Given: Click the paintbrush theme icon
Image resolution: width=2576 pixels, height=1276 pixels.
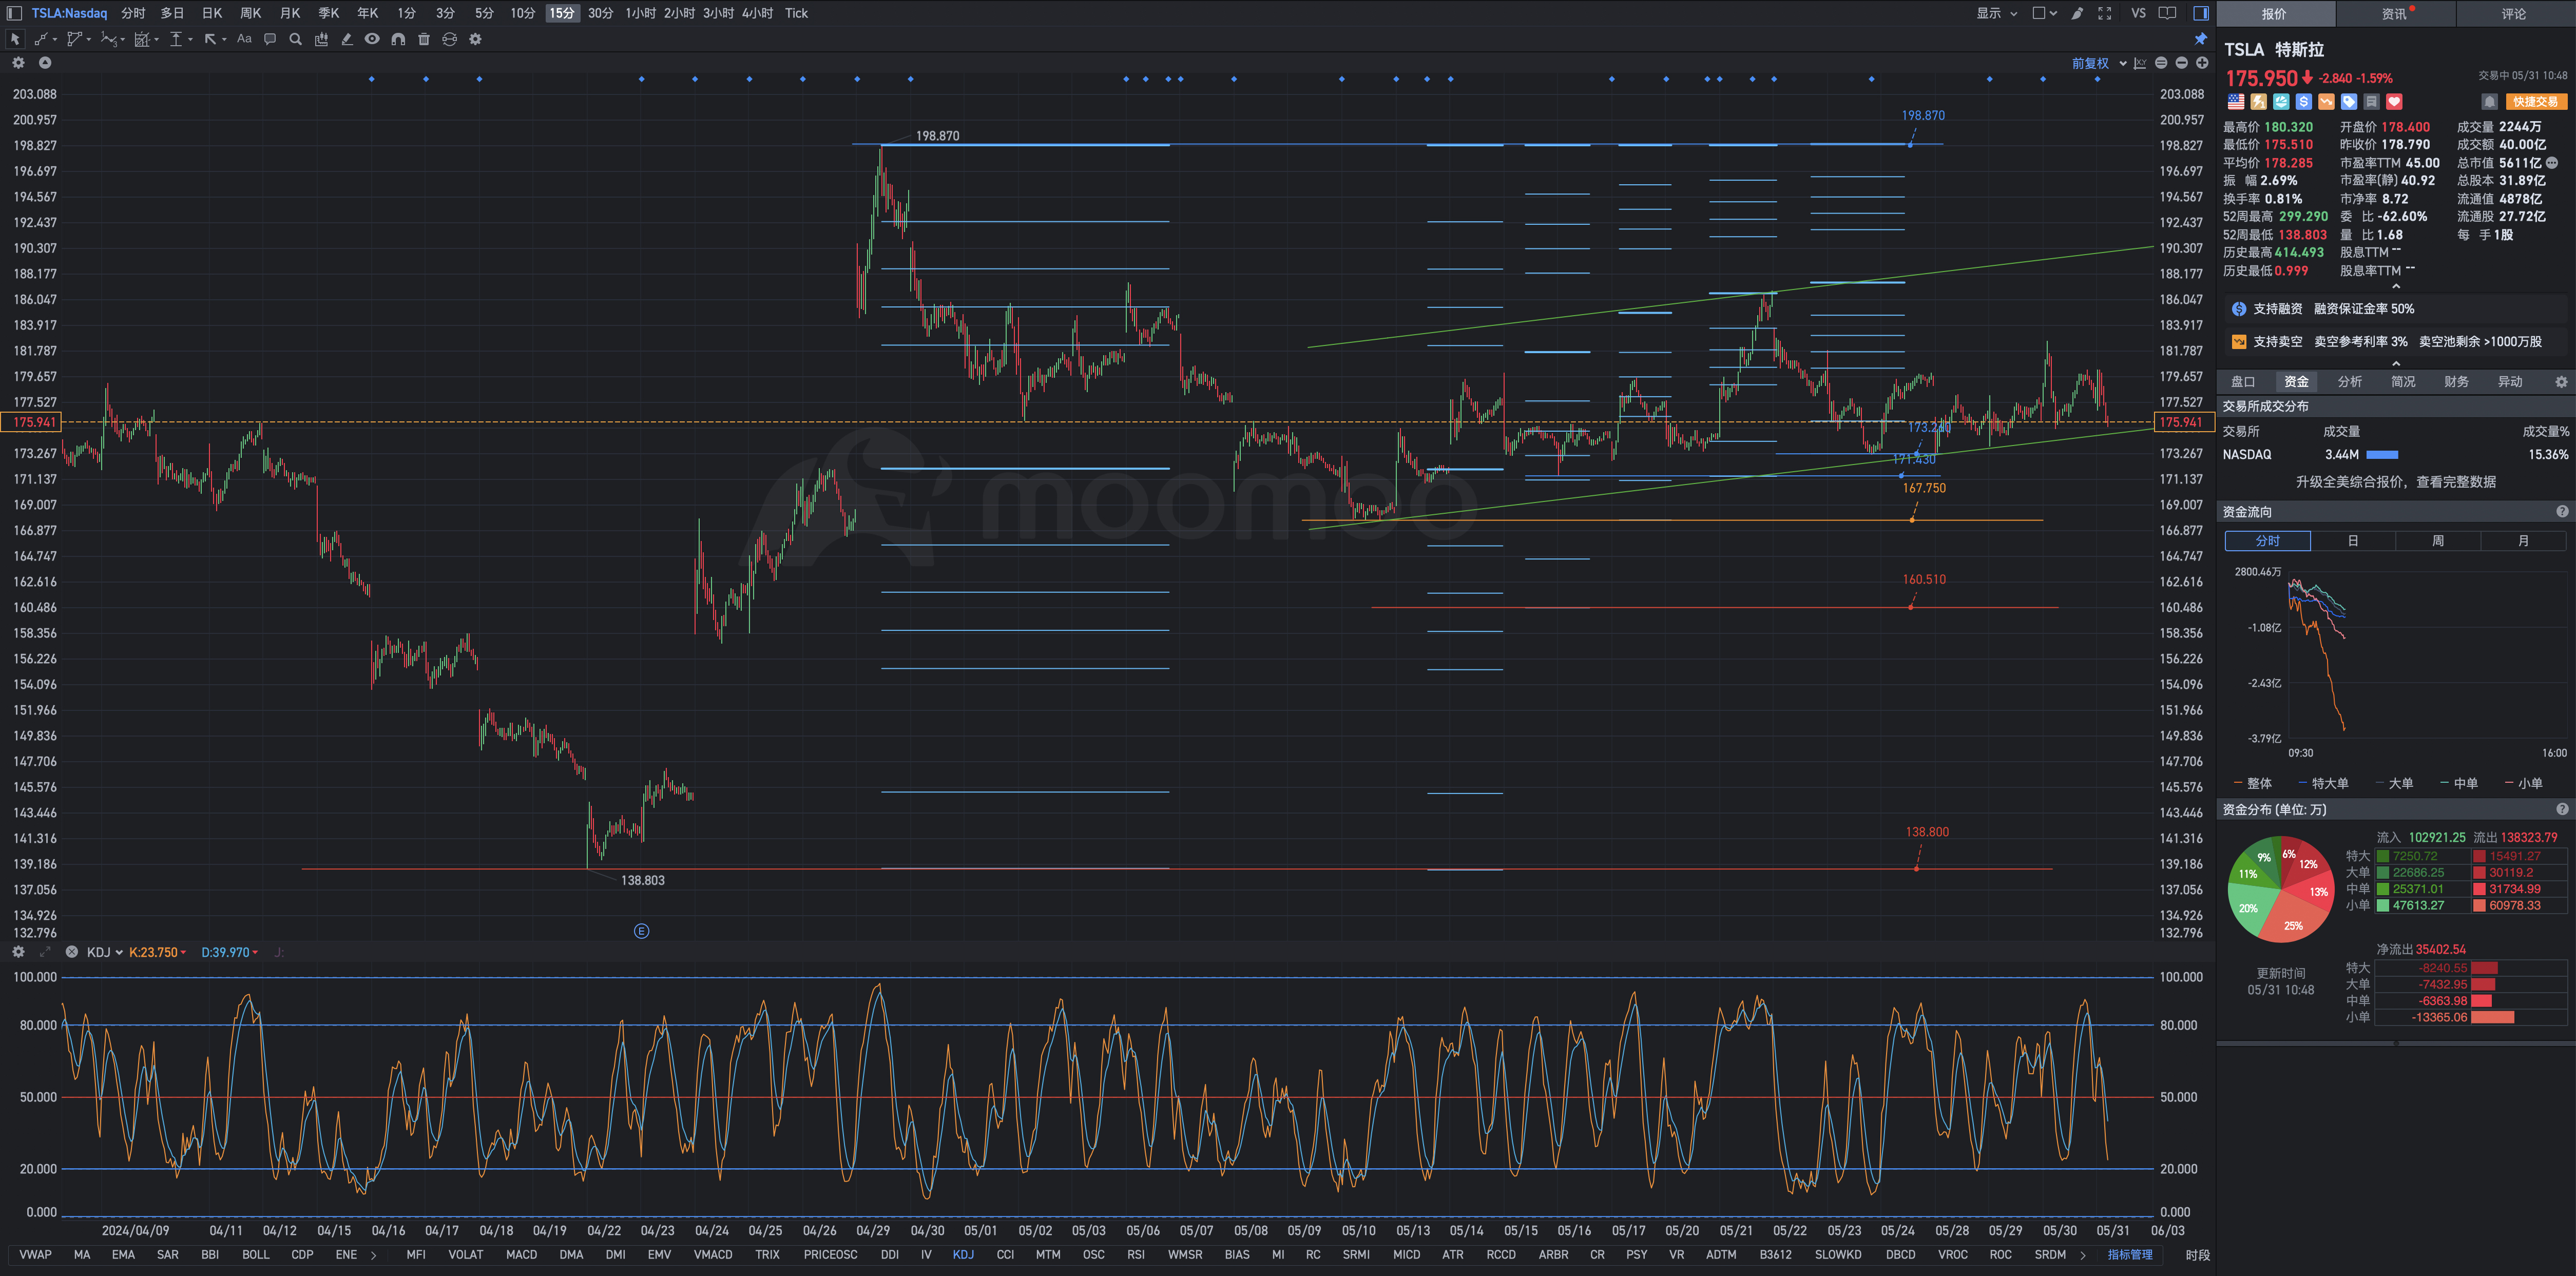Looking at the screenshot, I should point(2077,13).
